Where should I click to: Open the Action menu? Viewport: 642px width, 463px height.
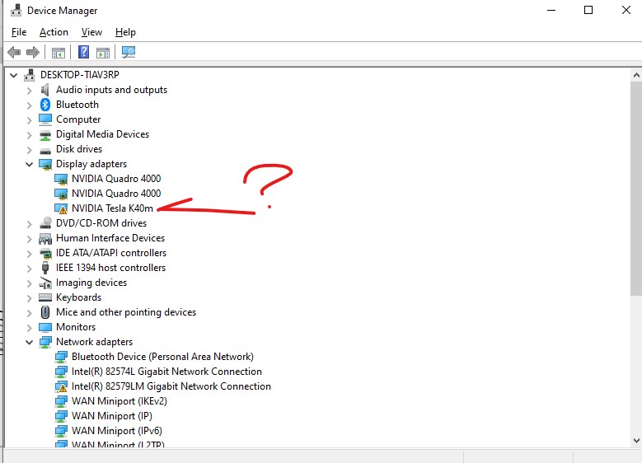point(54,32)
